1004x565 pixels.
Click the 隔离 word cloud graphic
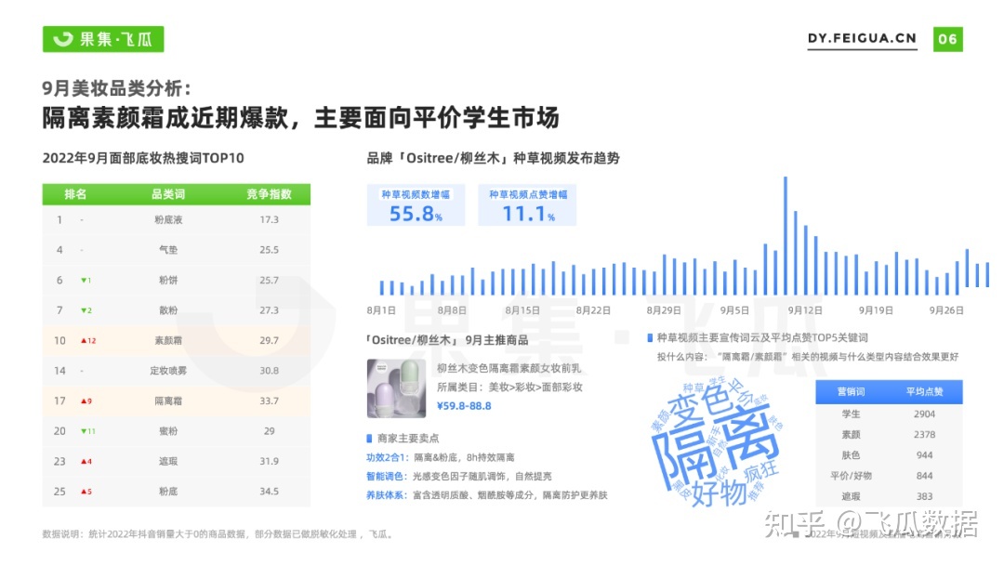coord(716,440)
